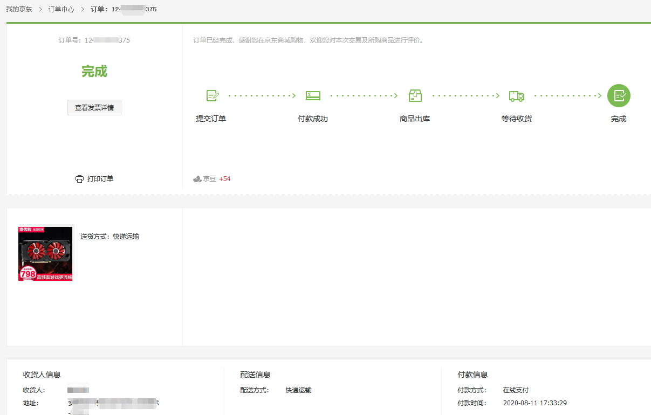The height and width of the screenshot is (415, 651).
Task: Click the green 完成 completion circle icon
Action: coord(619,95)
